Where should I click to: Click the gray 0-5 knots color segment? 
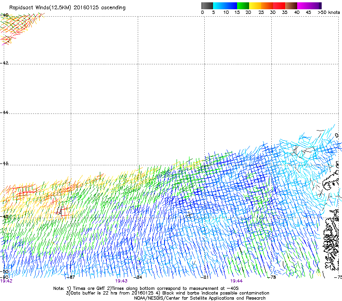click(207, 6)
